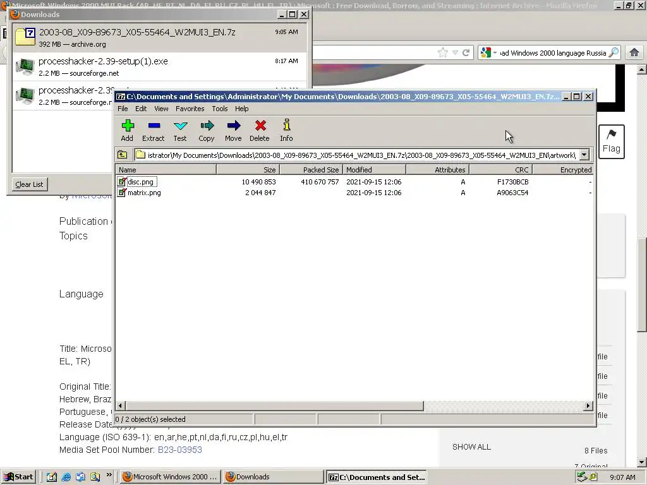Click SHOW ALL on archive page
Image resolution: width=647 pixels, height=485 pixels.
(x=471, y=447)
